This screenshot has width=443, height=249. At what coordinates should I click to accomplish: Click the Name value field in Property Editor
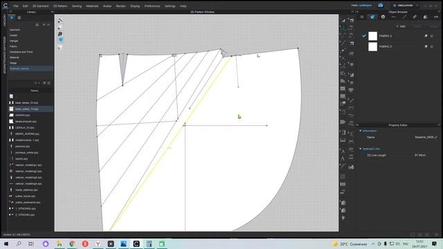(424, 137)
